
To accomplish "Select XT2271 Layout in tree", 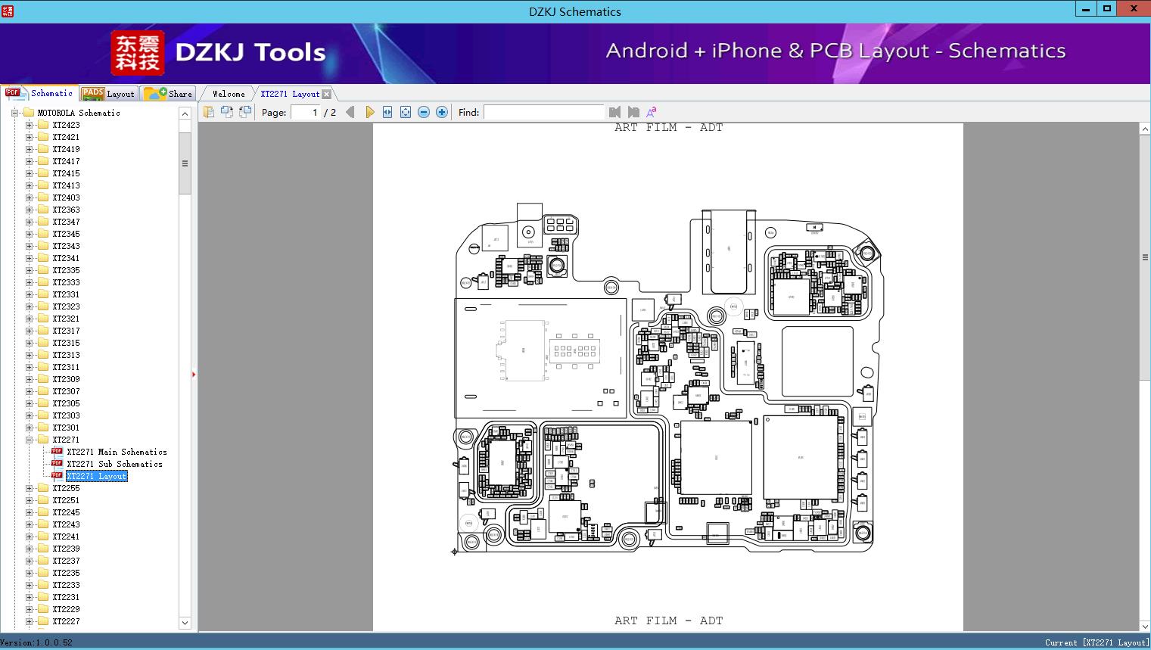I will [x=96, y=476].
